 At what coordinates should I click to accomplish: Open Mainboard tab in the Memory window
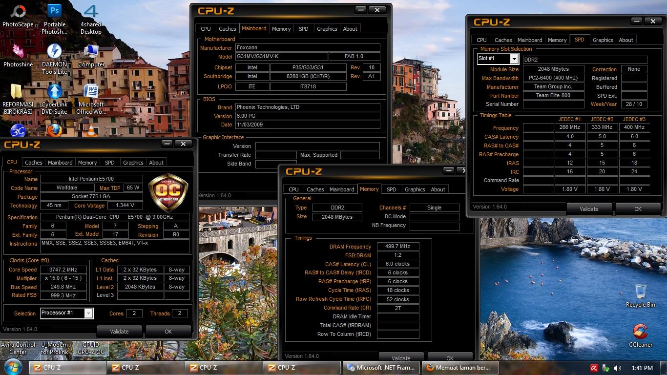pyautogui.click(x=342, y=189)
